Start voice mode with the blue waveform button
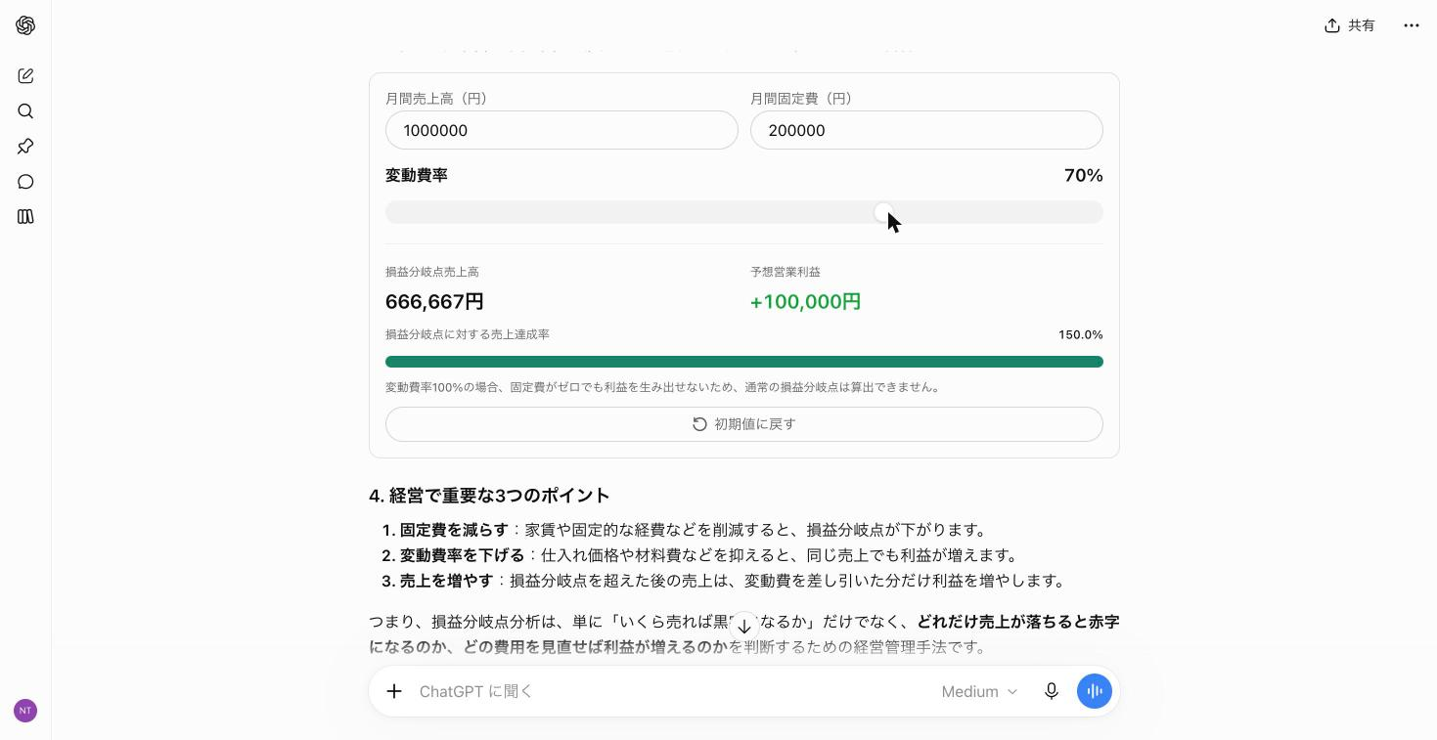Image resolution: width=1437 pixels, height=740 pixels. (1095, 691)
